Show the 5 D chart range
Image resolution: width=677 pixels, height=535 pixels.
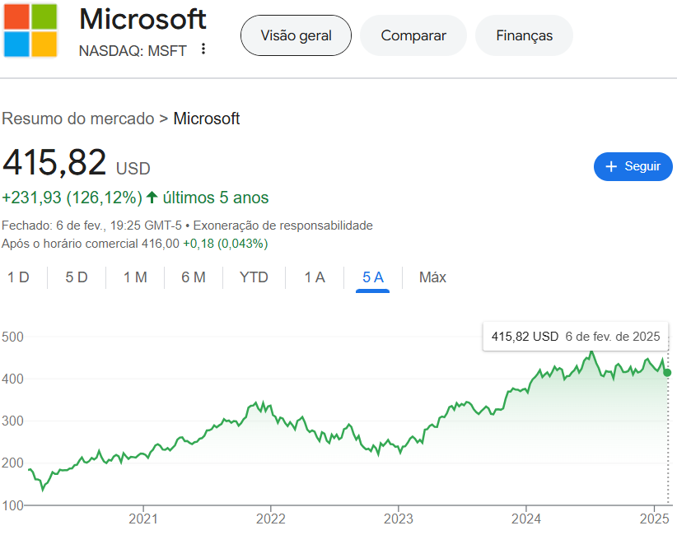coord(77,277)
